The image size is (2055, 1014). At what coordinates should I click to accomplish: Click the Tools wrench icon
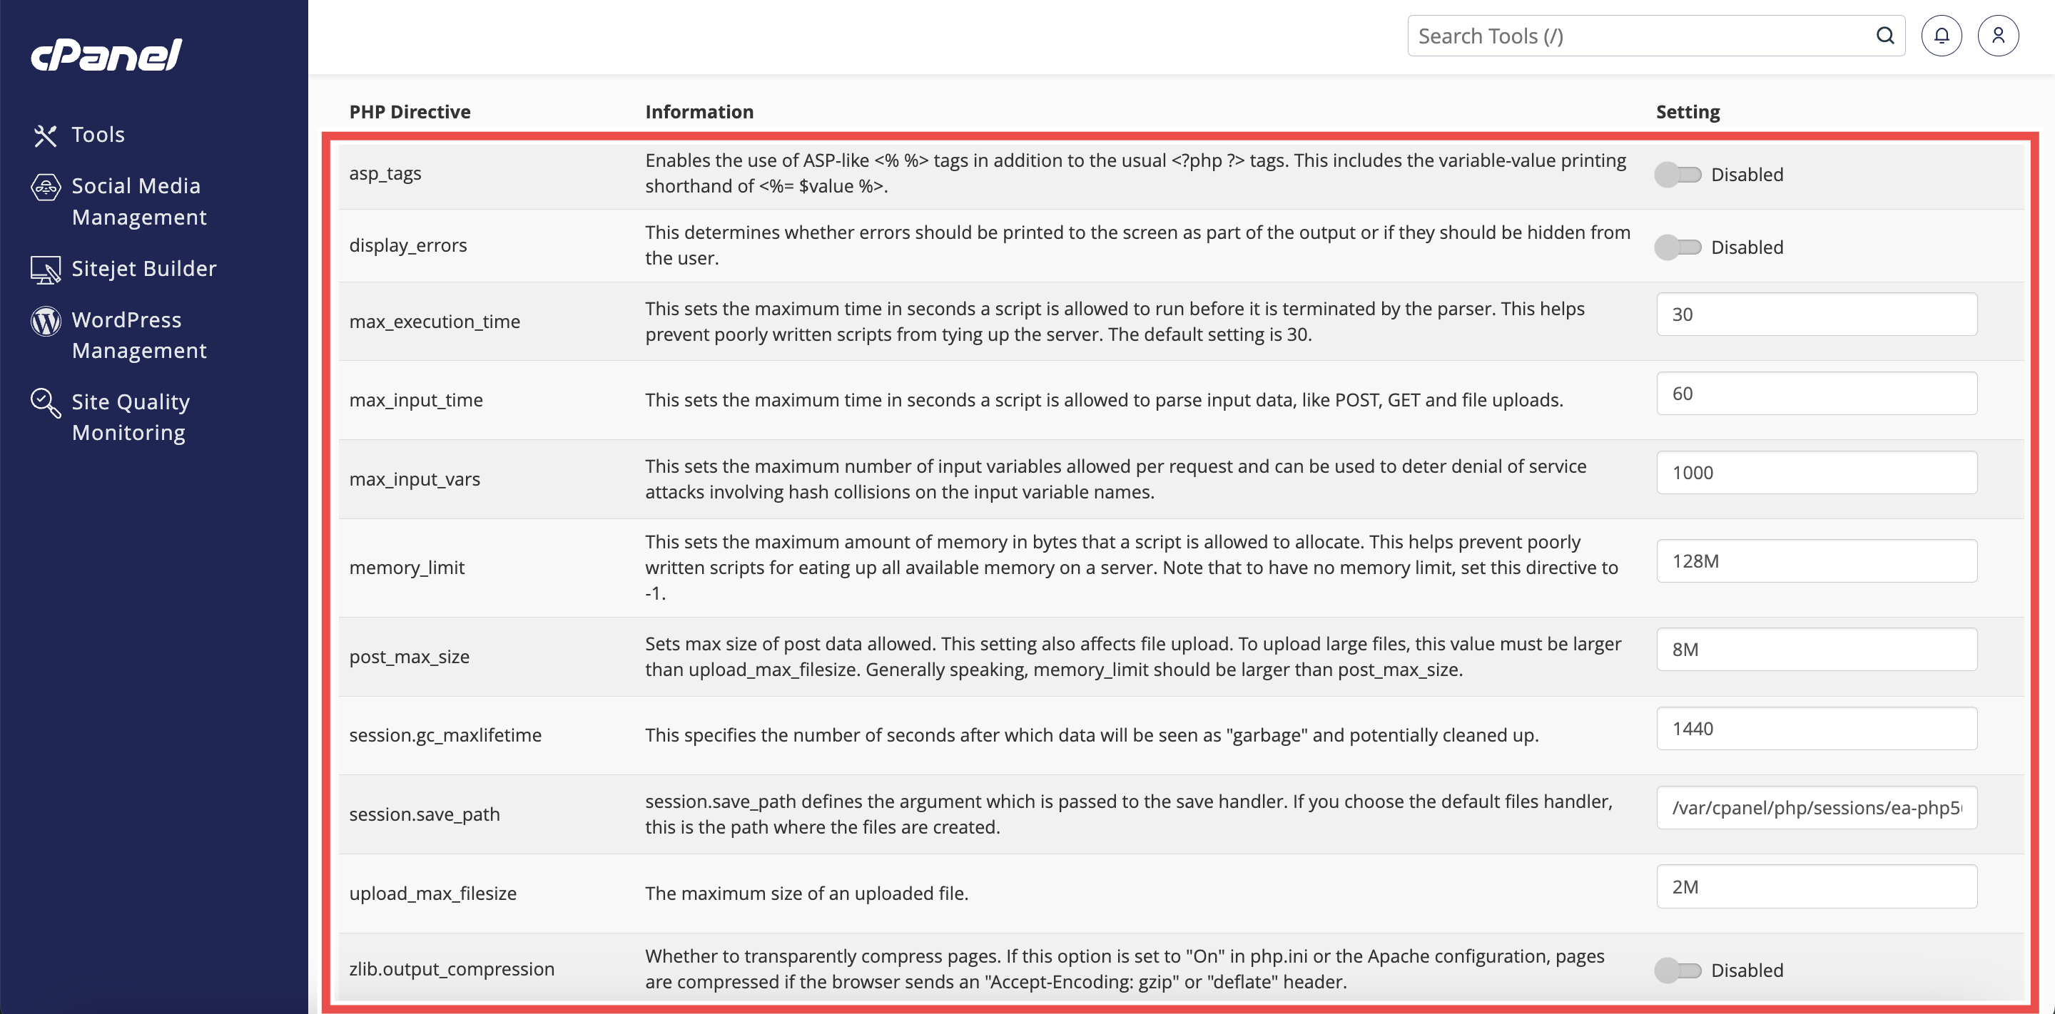pyautogui.click(x=46, y=135)
